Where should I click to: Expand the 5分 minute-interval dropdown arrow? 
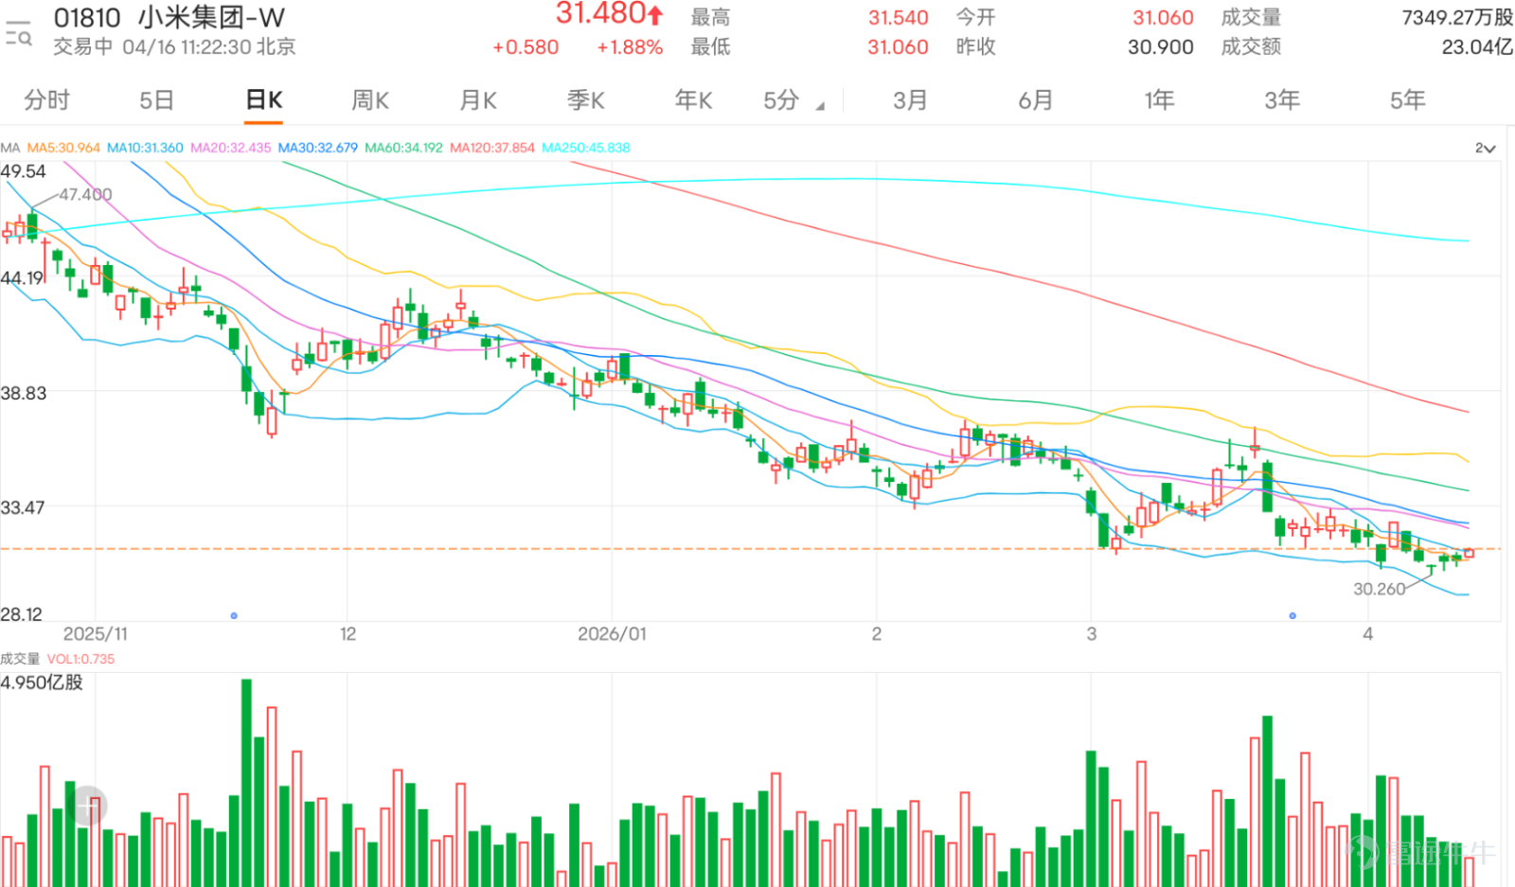point(820,106)
